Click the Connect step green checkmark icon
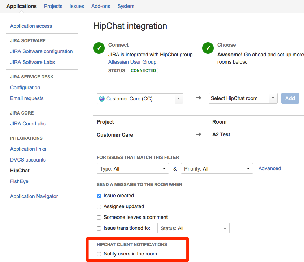Image resolution: width=304 pixels, height=262 pixels. click(x=99, y=48)
